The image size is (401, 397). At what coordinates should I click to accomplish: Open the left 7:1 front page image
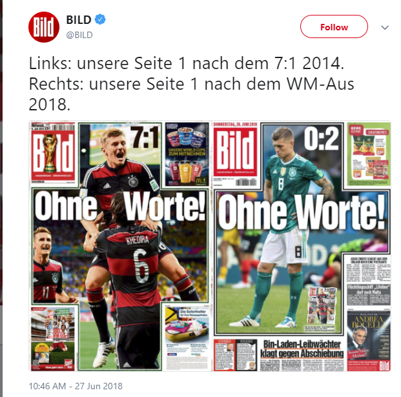click(x=120, y=246)
